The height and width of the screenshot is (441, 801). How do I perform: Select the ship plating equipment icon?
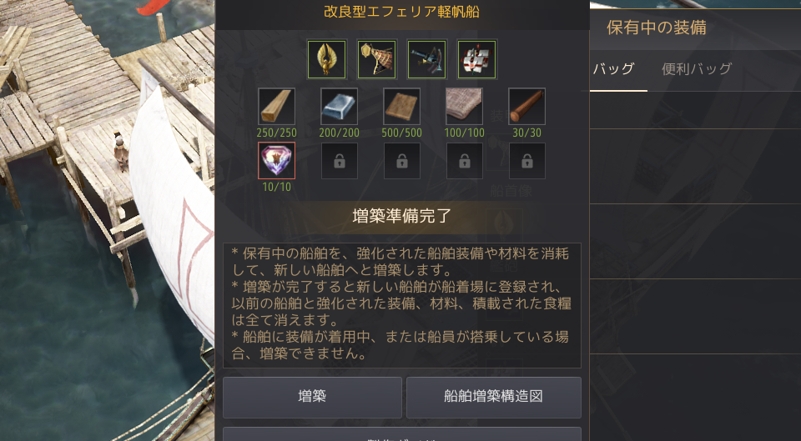point(377,59)
